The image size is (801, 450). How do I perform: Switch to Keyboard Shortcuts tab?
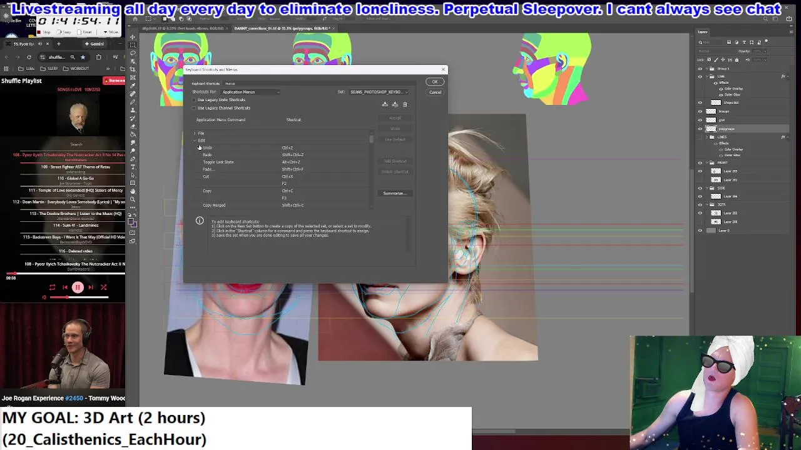[x=206, y=84]
